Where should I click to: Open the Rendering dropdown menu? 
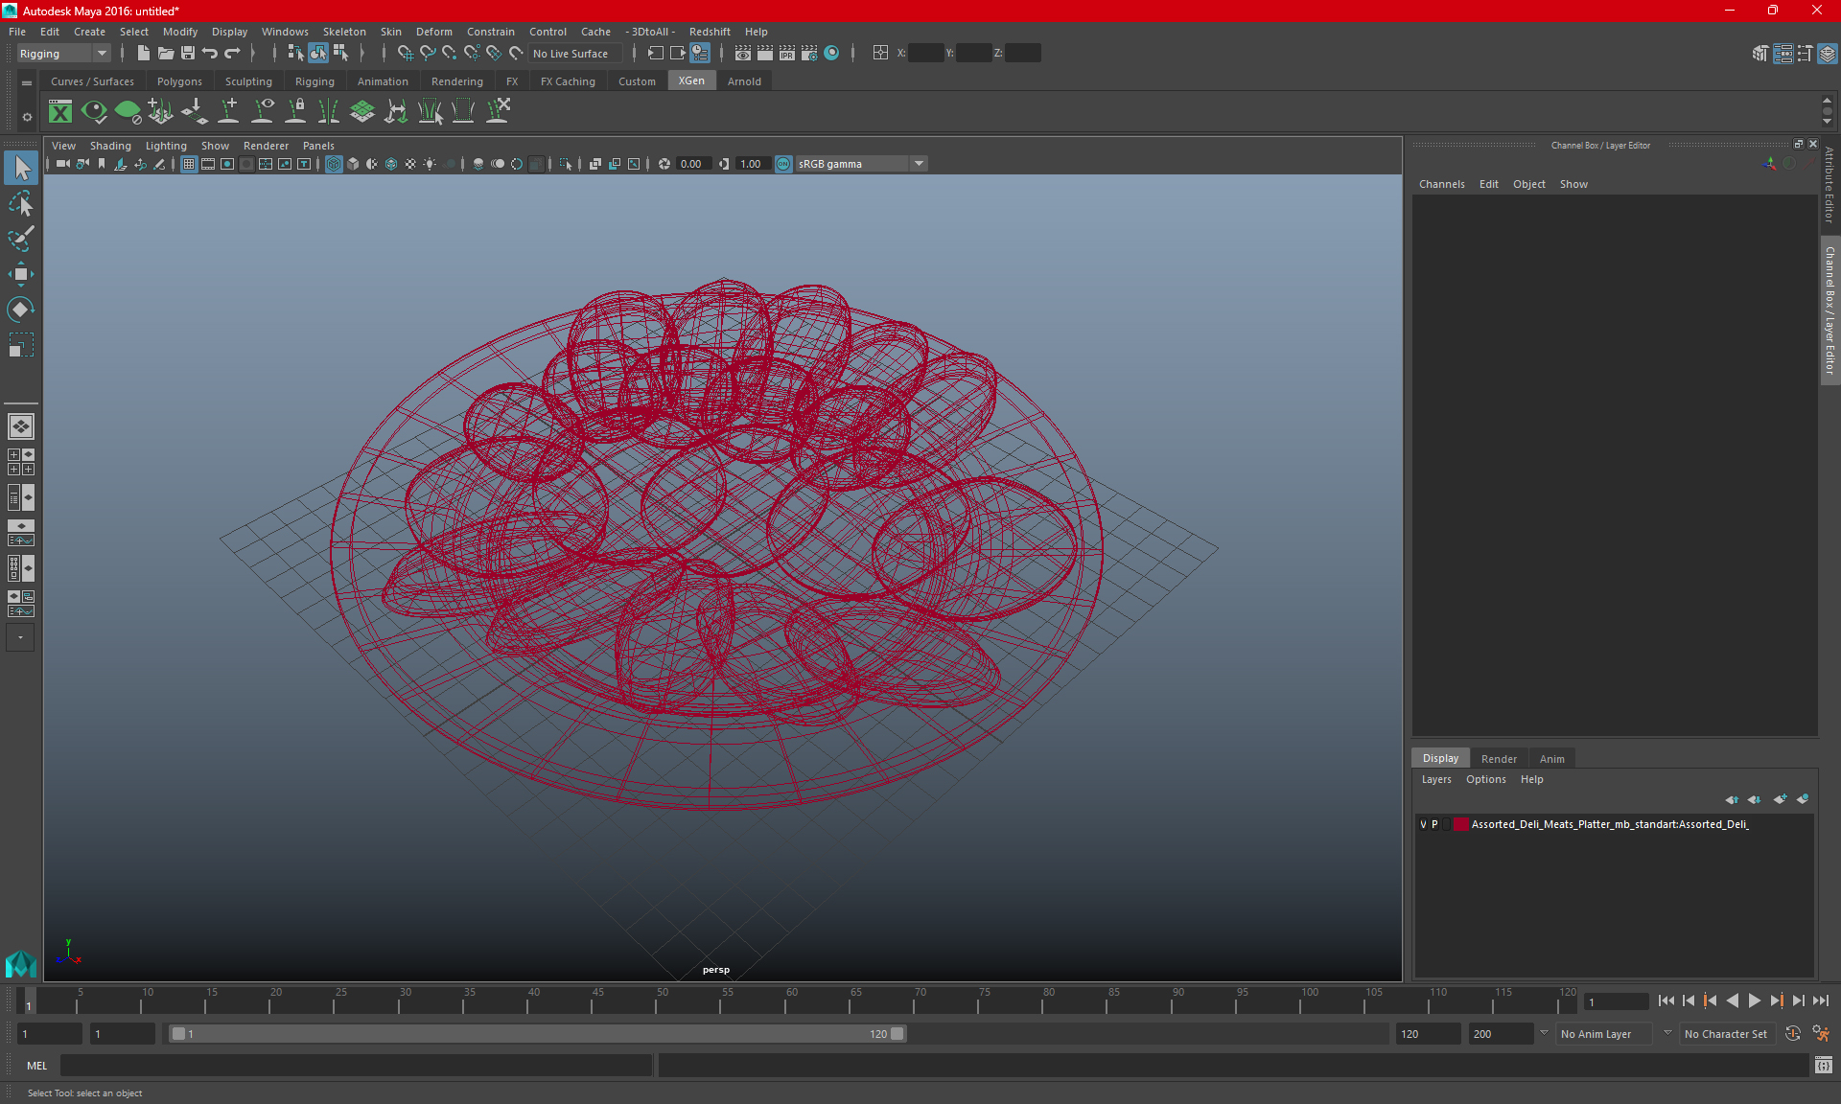click(x=456, y=81)
